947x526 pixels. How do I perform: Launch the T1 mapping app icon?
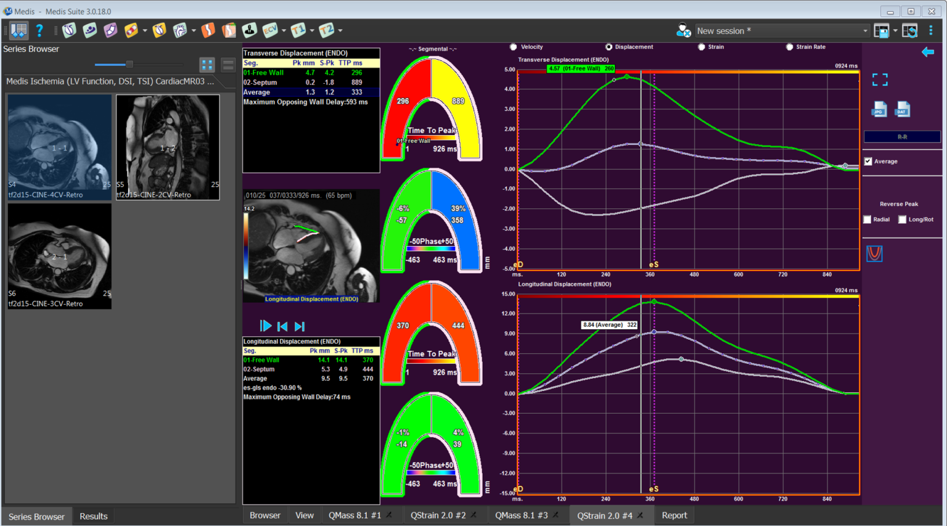[298, 30]
